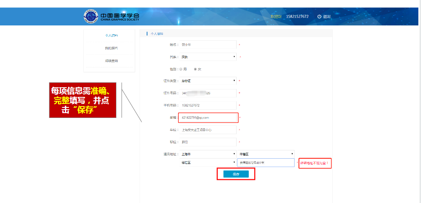This screenshot has height=203, width=421.
Task: Open the city dropdown showing 市辖区
Action: click(x=266, y=154)
